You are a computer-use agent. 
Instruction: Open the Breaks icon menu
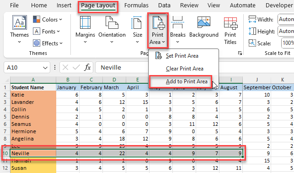[x=177, y=22]
